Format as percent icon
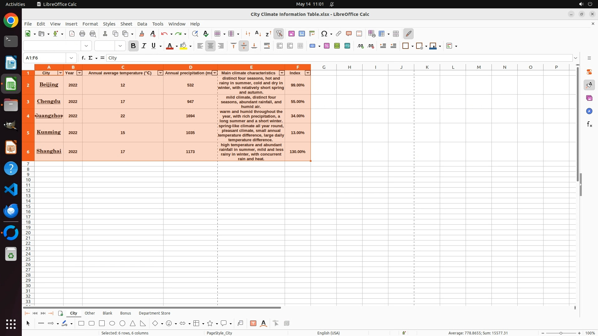The height and width of the screenshot is (336, 598). pos(327,46)
